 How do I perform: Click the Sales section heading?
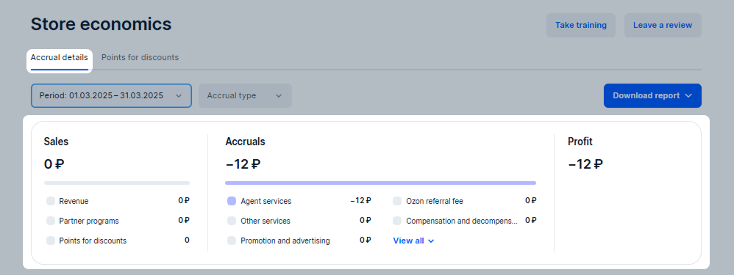tap(56, 142)
